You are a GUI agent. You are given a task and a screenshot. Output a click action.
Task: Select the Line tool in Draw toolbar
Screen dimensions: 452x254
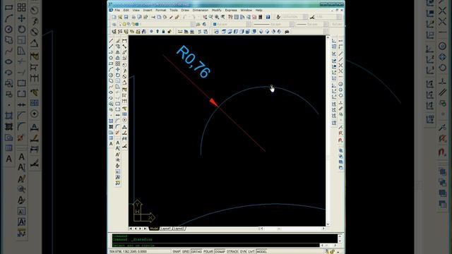coord(111,41)
